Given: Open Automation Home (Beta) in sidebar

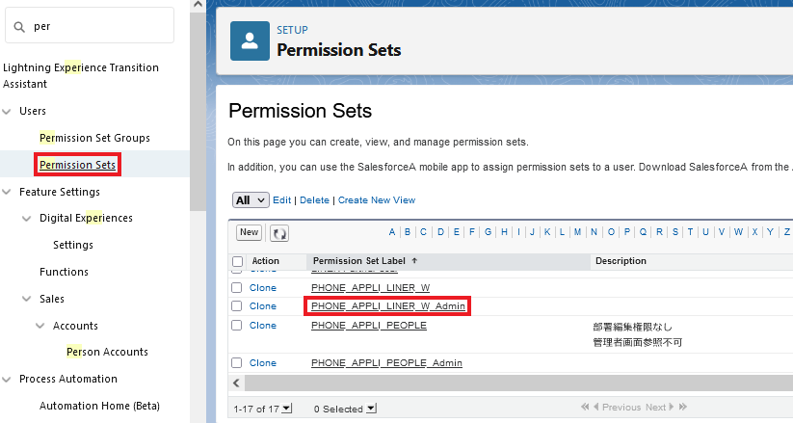Looking at the screenshot, I should point(99,406).
